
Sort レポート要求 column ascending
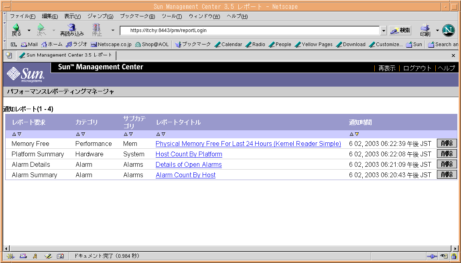click(14, 134)
